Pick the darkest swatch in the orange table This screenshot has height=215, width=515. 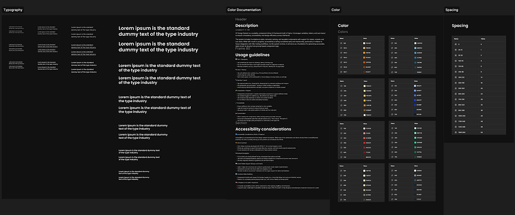click(364, 72)
